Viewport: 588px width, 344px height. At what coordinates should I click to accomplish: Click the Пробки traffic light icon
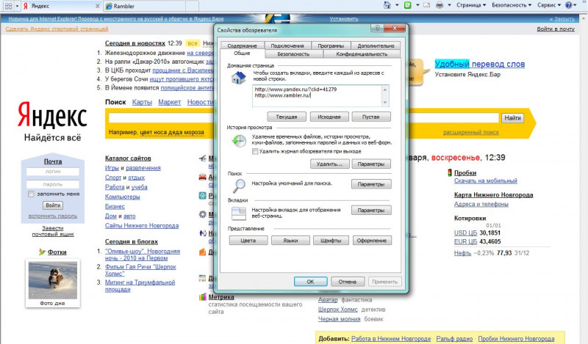point(449,173)
